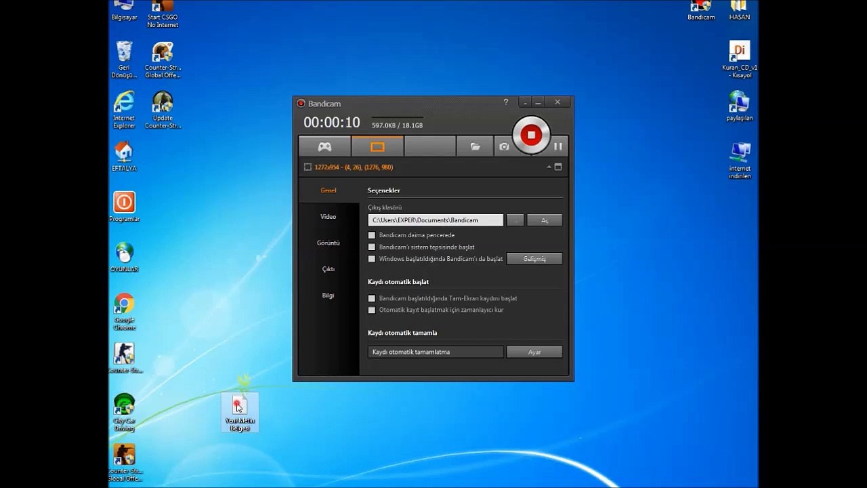Viewport: 867px width, 488px height.
Task: Open the output folder via folder icon
Action: pos(475,146)
